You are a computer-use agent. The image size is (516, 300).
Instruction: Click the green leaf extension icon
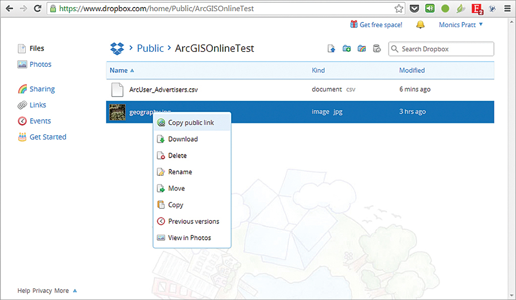[461, 9]
